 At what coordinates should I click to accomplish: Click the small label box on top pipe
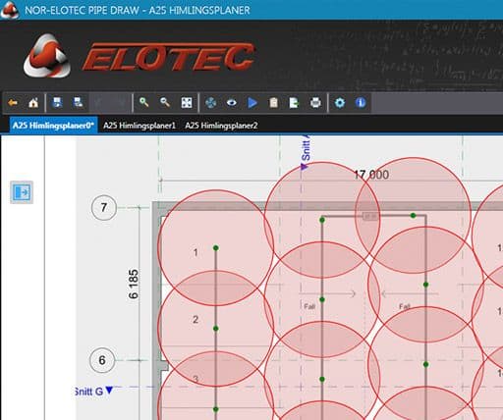[369, 216]
